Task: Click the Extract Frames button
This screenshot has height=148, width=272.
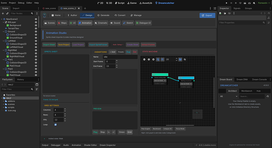Action: 148,44
